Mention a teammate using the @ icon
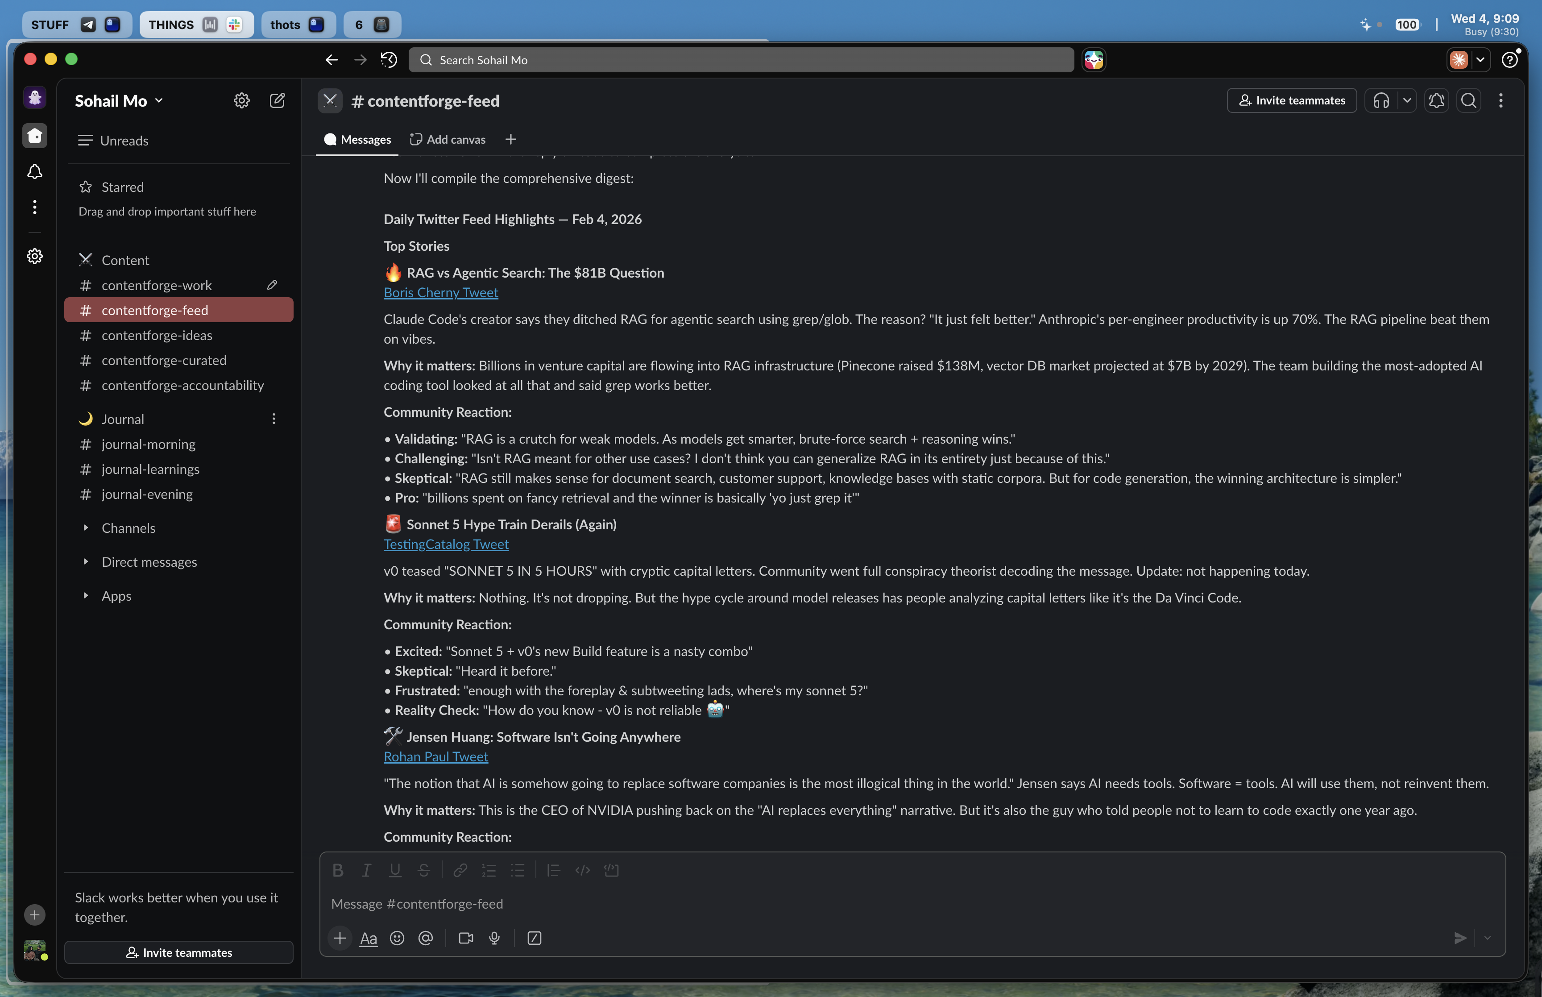The image size is (1542, 997). pos(426,938)
